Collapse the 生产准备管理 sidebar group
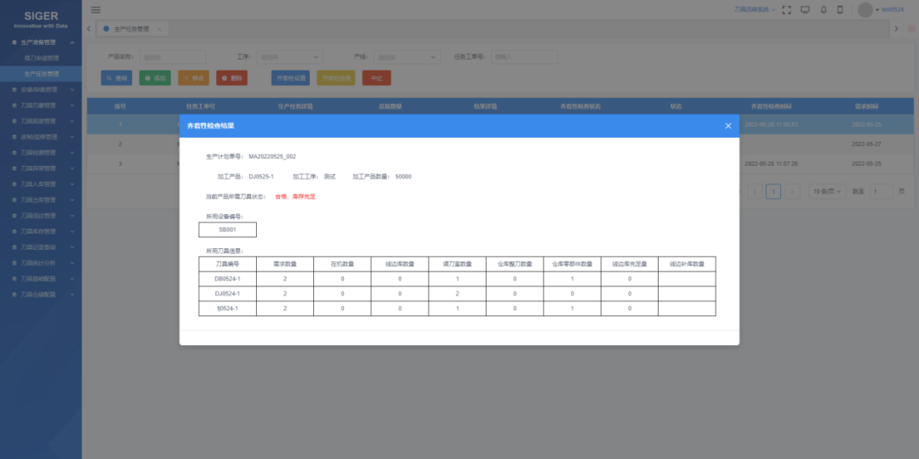919x459 pixels. 43,42
